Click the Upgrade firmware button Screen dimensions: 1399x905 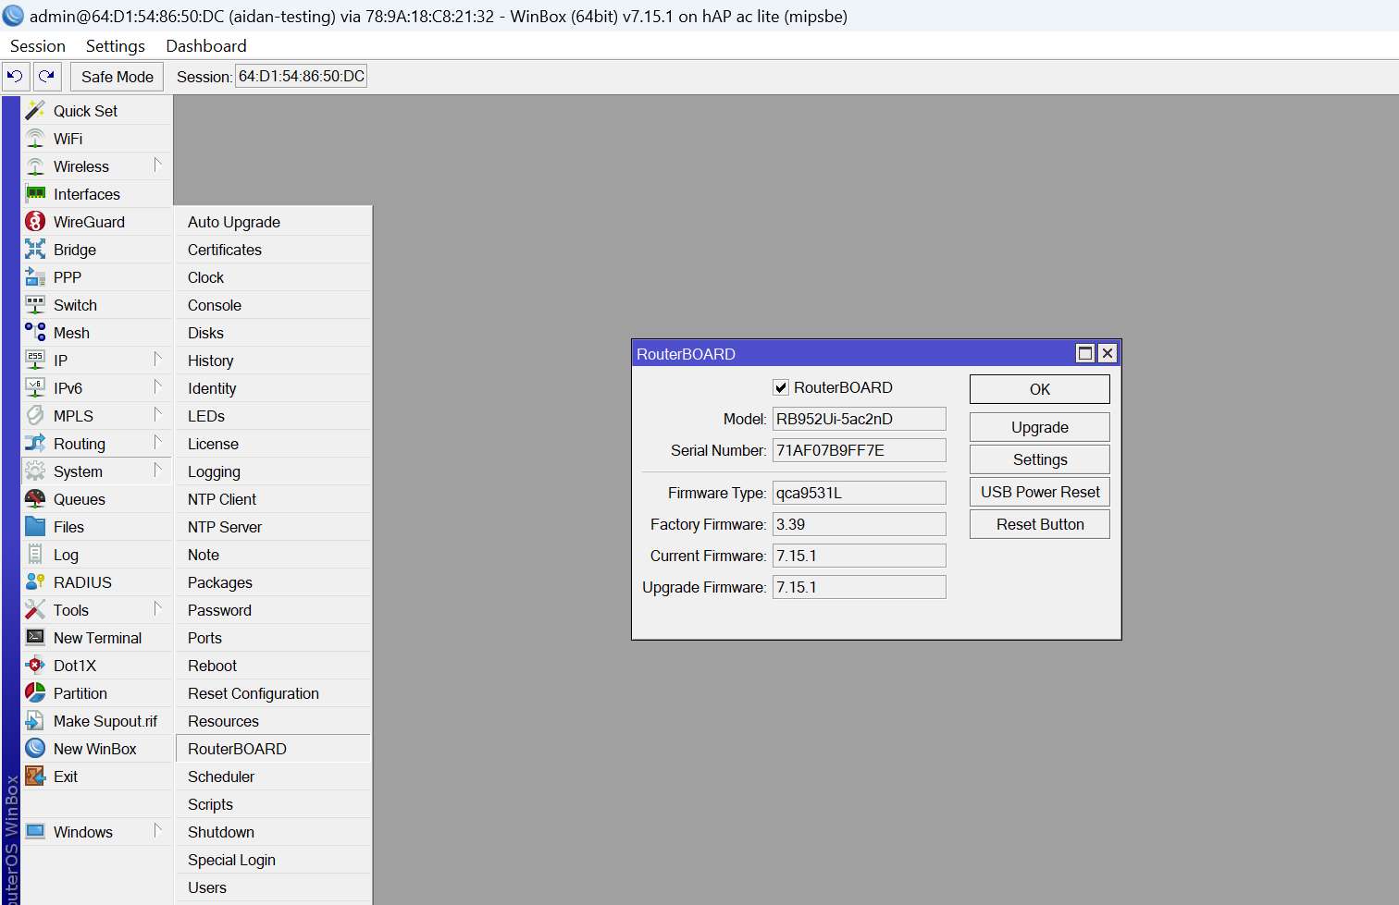1040,427
